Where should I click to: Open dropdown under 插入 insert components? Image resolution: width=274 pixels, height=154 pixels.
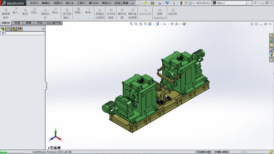pyautogui.click(x=16, y=18)
